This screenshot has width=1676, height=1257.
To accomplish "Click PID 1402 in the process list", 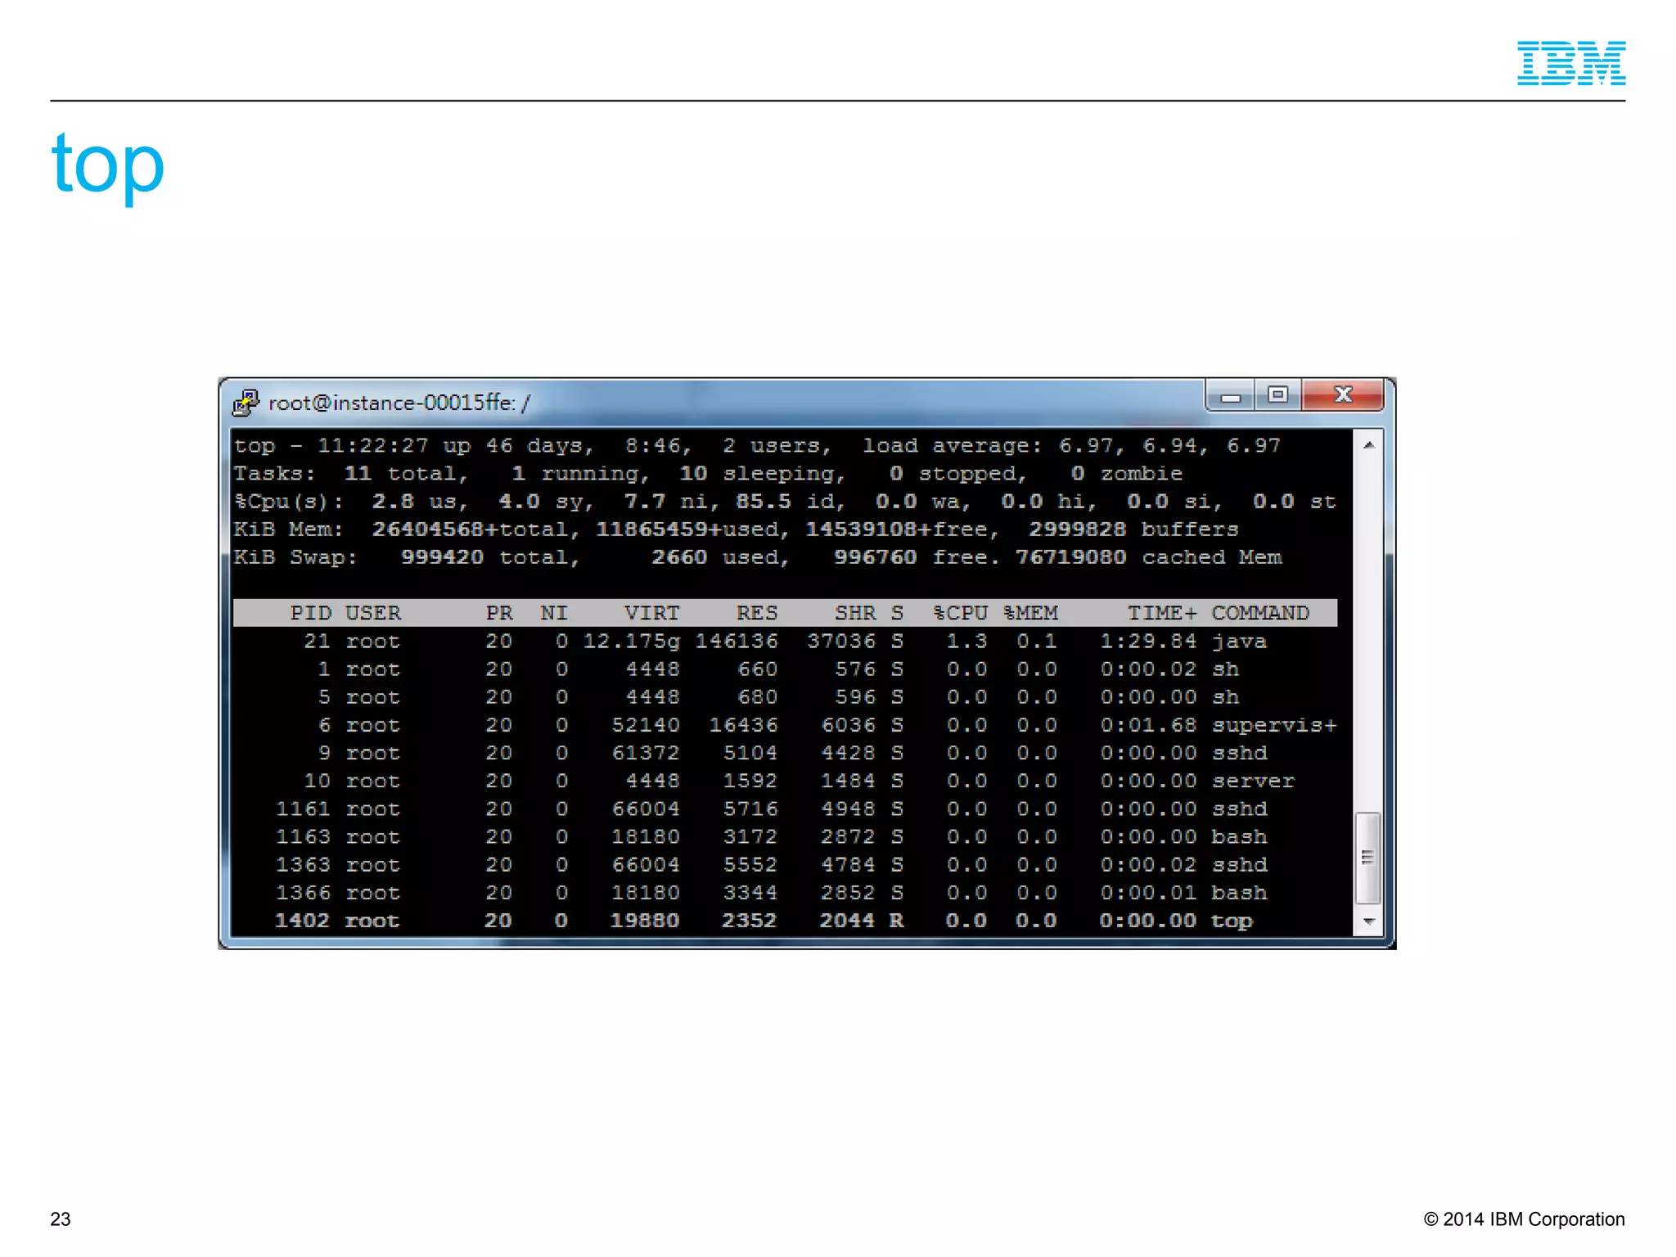I will pyautogui.click(x=303, y=921).
